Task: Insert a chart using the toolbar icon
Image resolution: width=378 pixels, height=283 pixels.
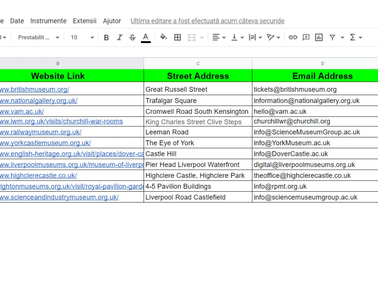Action: point(319,37)
